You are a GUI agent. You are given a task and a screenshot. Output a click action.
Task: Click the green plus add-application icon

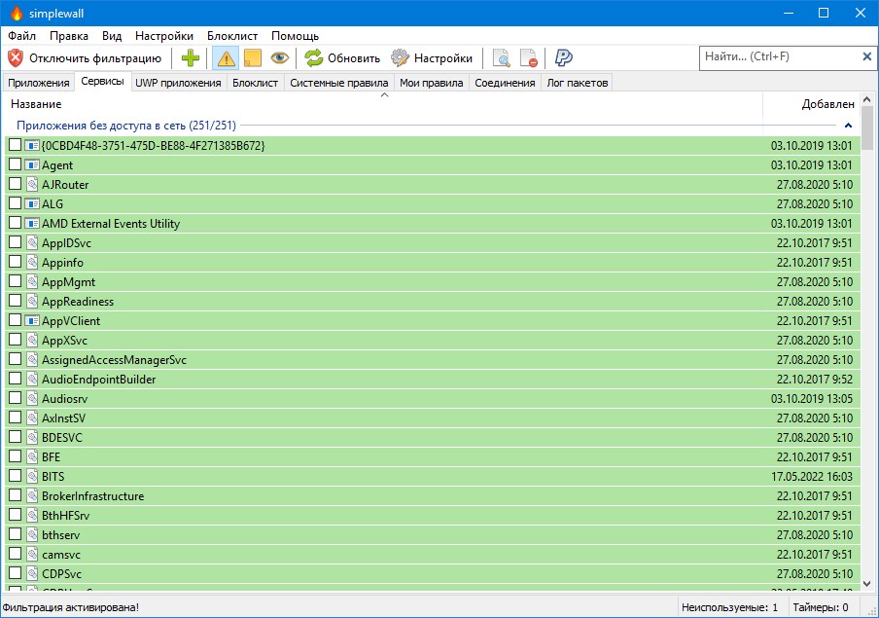click(191, 57)
